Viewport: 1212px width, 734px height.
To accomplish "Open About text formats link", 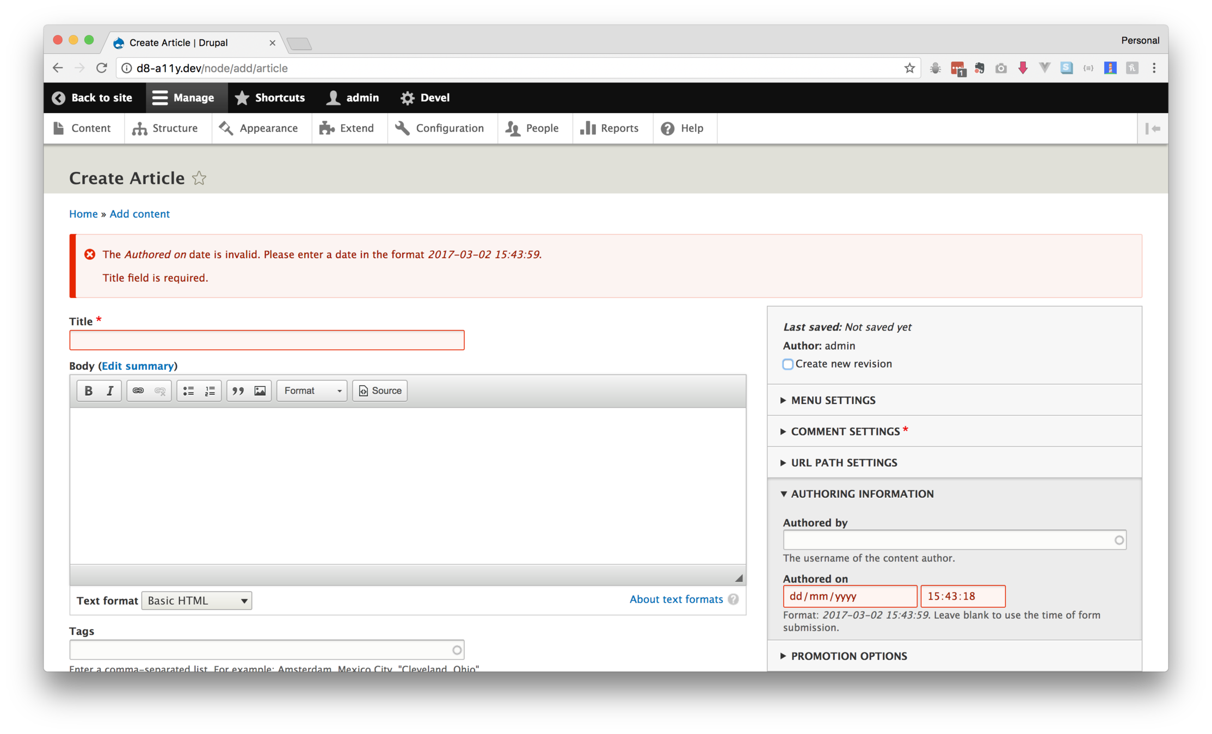I will click(x=676, y=599).
